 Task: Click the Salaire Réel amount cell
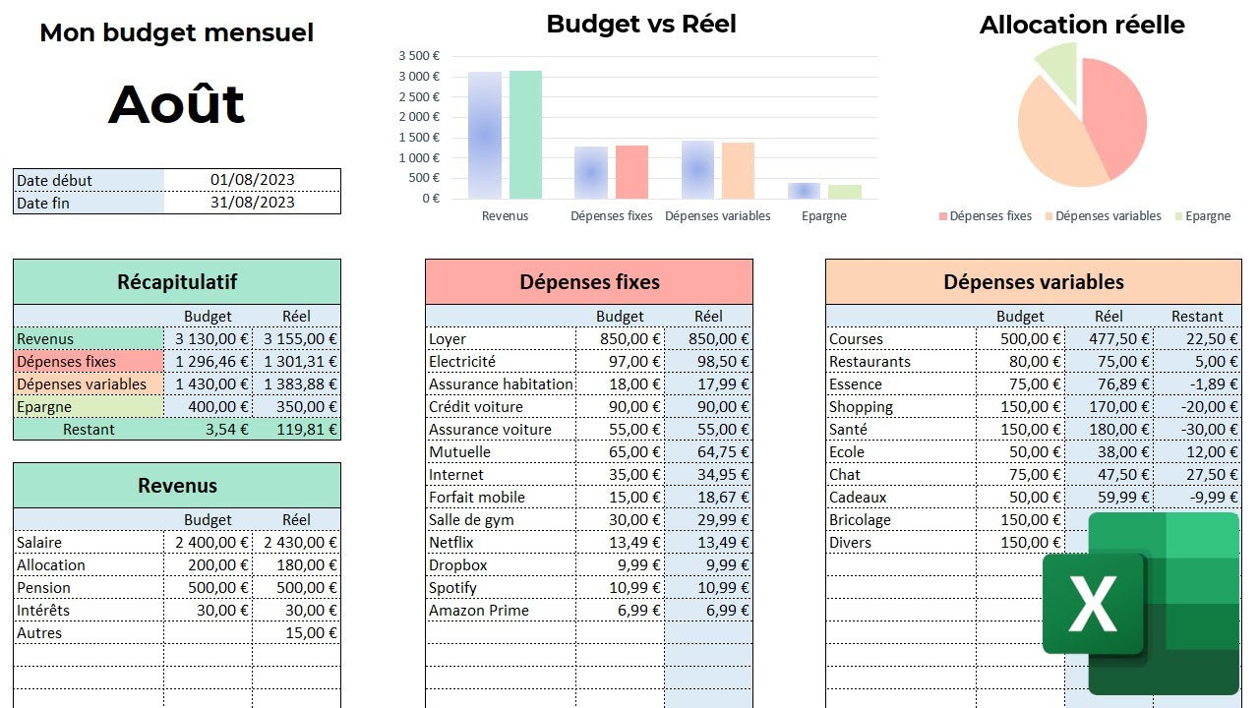(x=296, y=543)
